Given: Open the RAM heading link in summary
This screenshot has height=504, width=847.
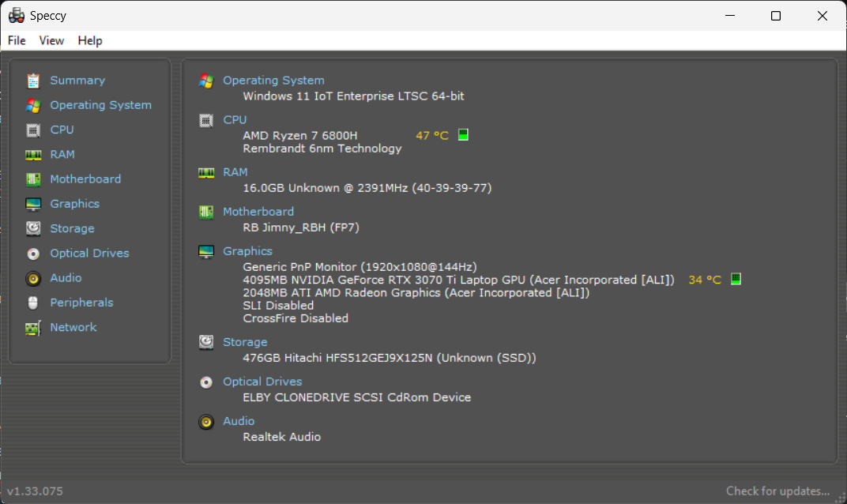Looking at the screenshot, I should point(235,172).
